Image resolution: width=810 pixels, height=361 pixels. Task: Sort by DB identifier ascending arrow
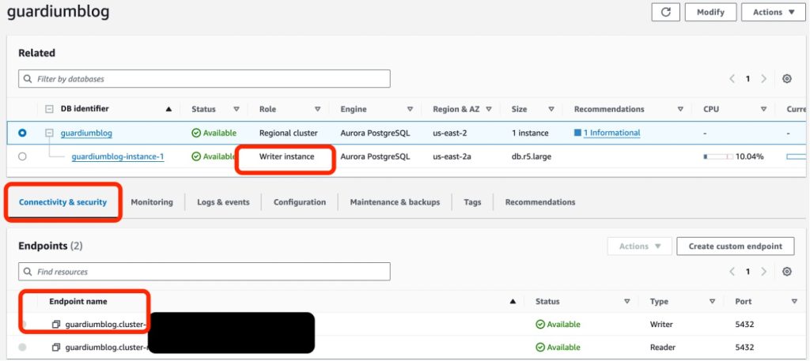[168, 109]
